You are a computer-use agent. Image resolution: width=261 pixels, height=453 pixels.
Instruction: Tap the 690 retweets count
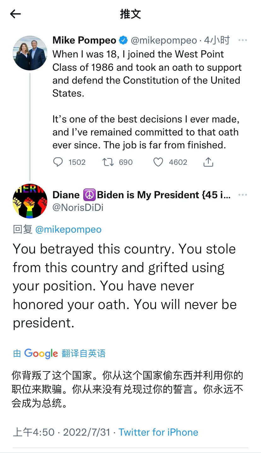click(x=125, y=162)
